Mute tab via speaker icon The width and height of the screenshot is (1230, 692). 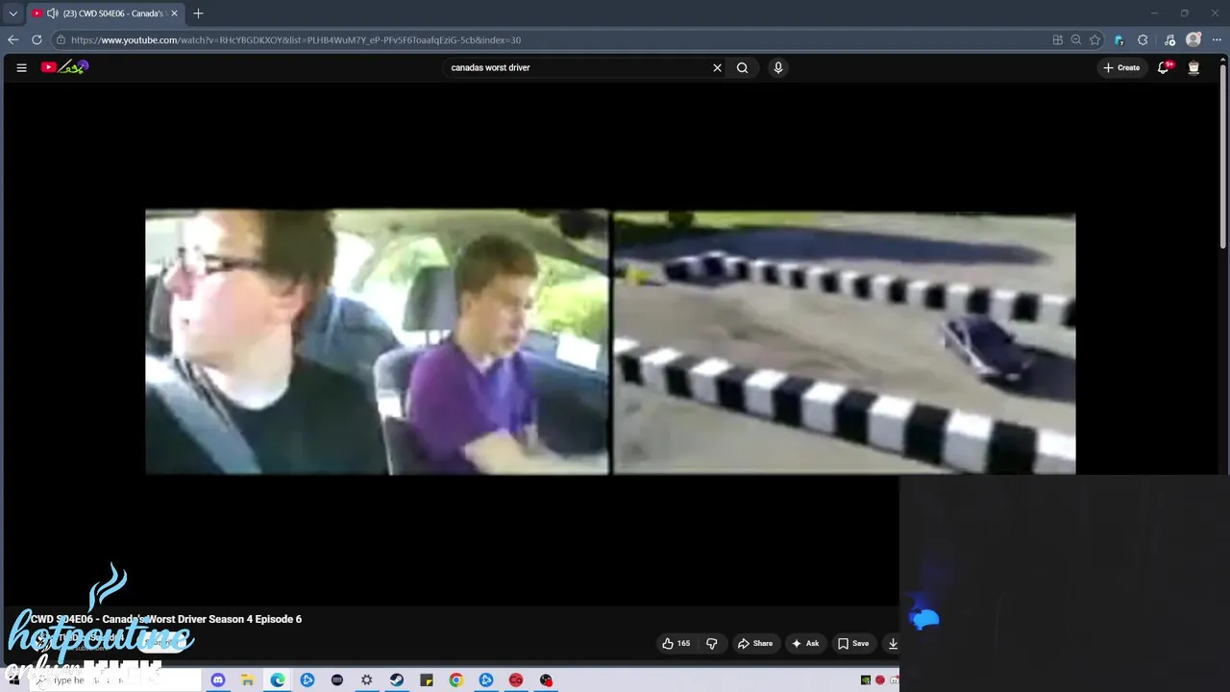(52, 13)
